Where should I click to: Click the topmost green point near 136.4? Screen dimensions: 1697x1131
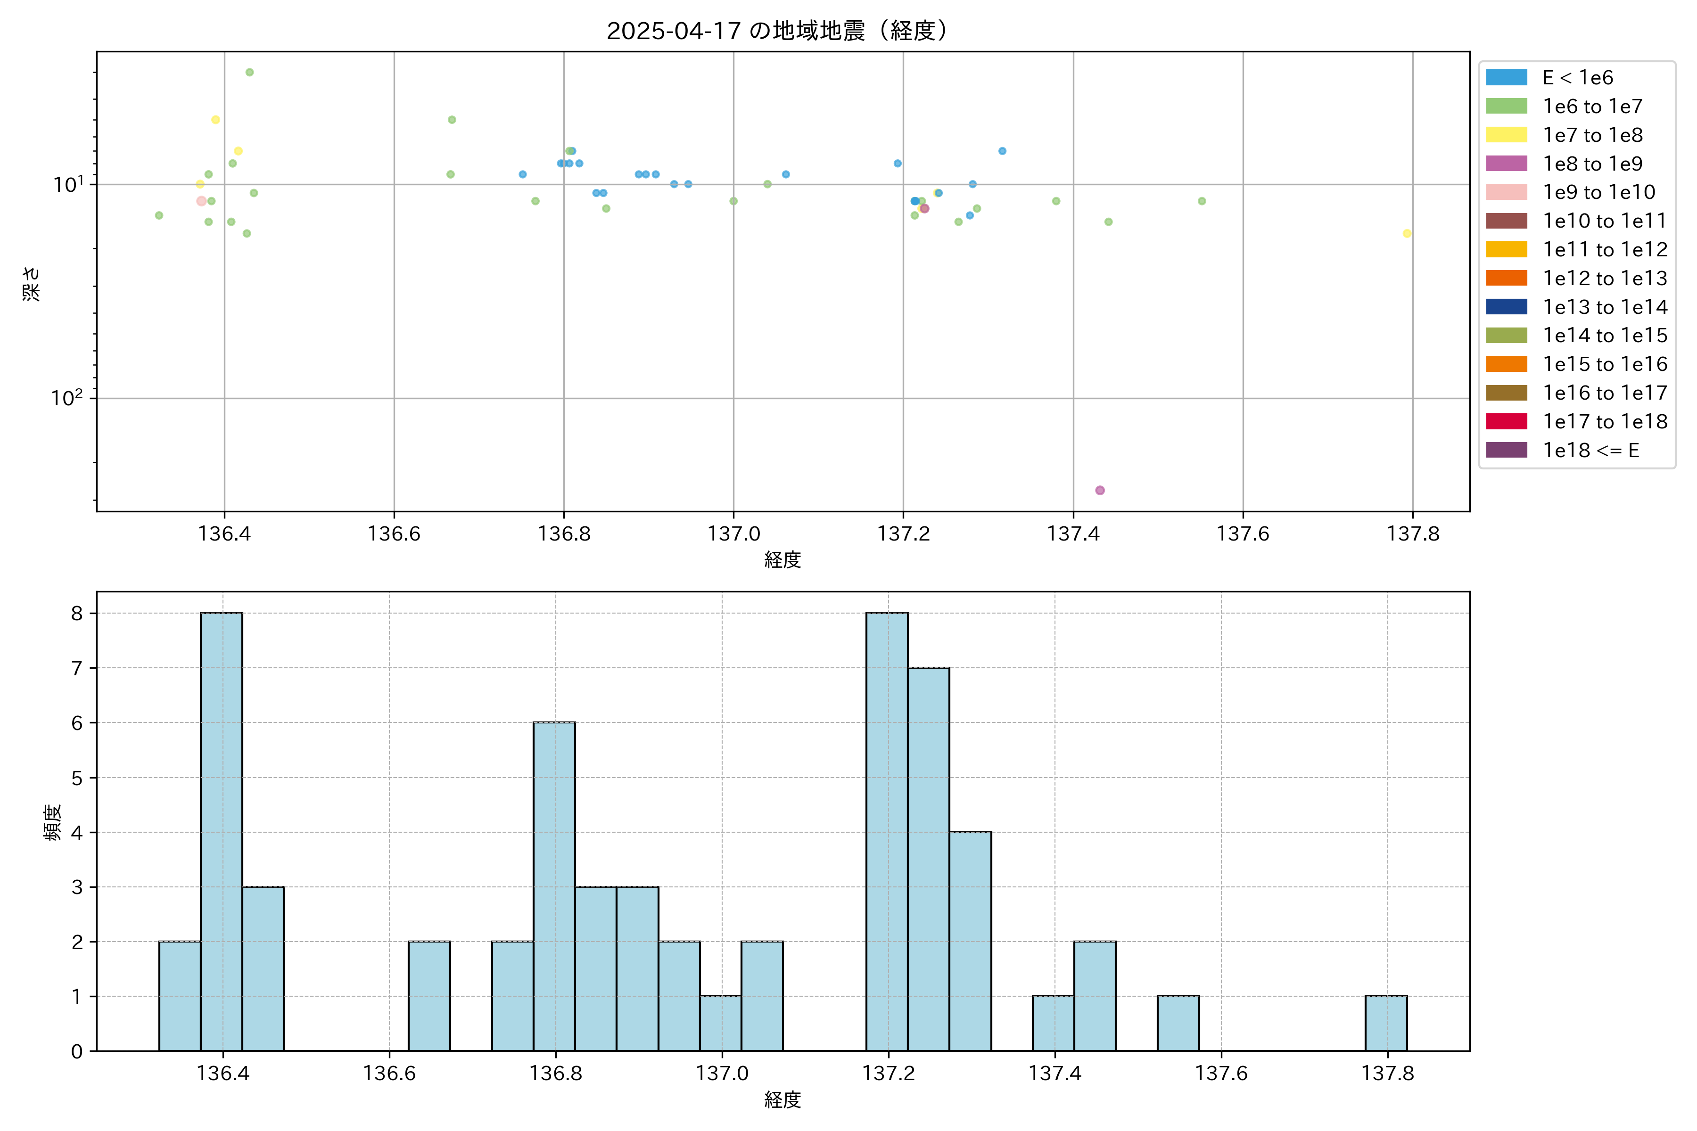[x=250, y=72]
